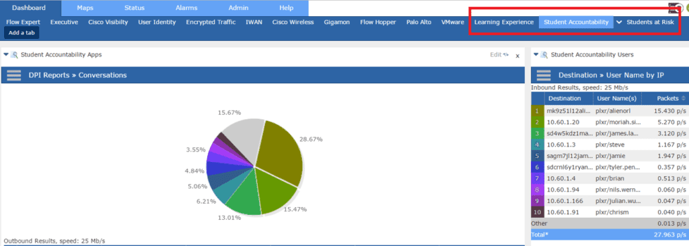Click user name plxr/chrism
This screenshot has width=689, height=246.
tap(612, 212)
